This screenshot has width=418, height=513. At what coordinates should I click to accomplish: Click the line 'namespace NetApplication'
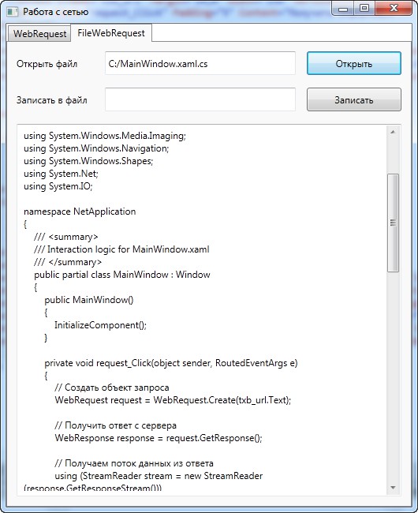[80, 212]
